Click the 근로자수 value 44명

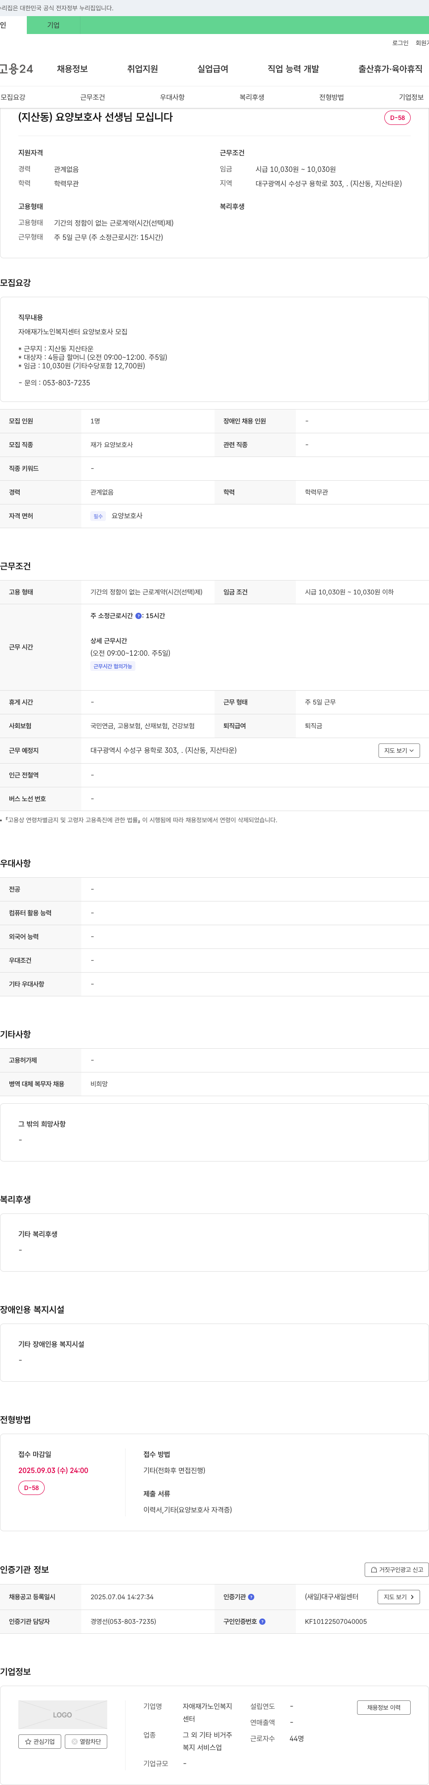[x=297, y=1738]
